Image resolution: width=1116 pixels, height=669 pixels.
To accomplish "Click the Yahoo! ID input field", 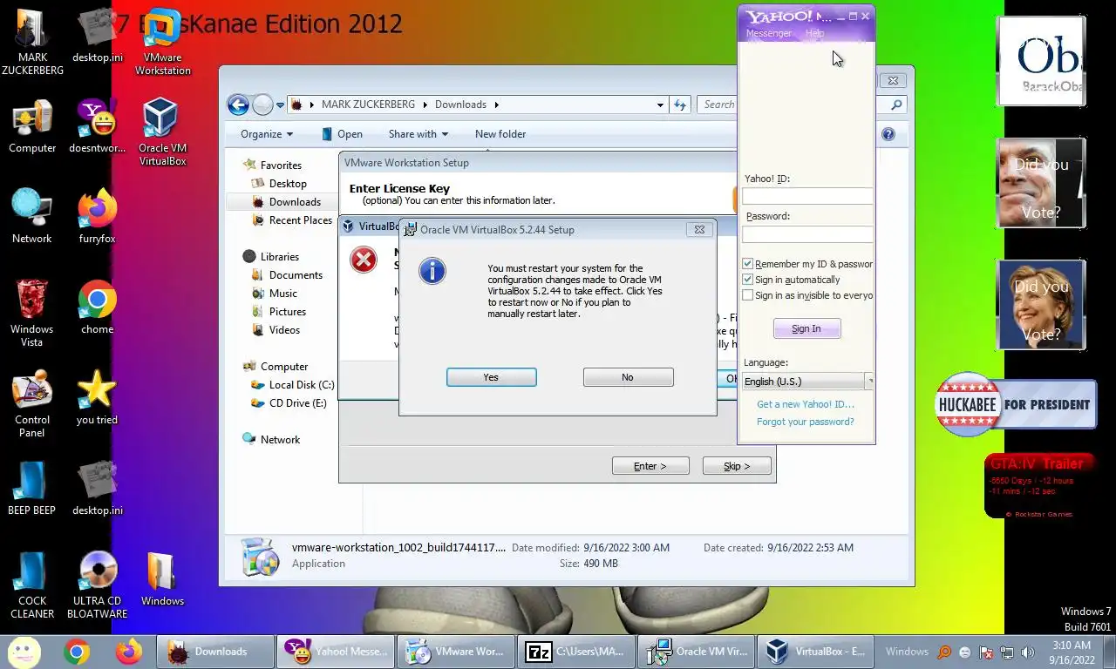I will pos(807,196).
